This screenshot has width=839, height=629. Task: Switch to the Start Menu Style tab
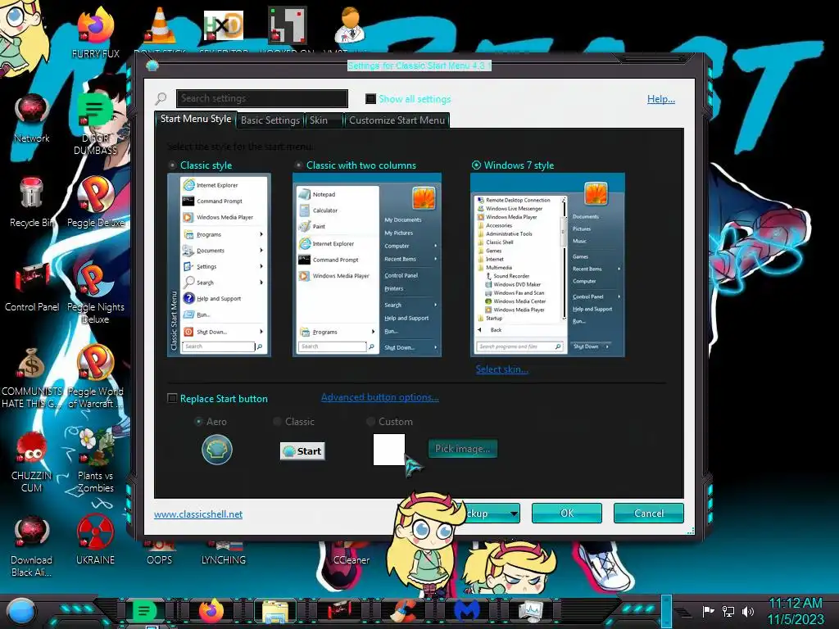(195, 120)
